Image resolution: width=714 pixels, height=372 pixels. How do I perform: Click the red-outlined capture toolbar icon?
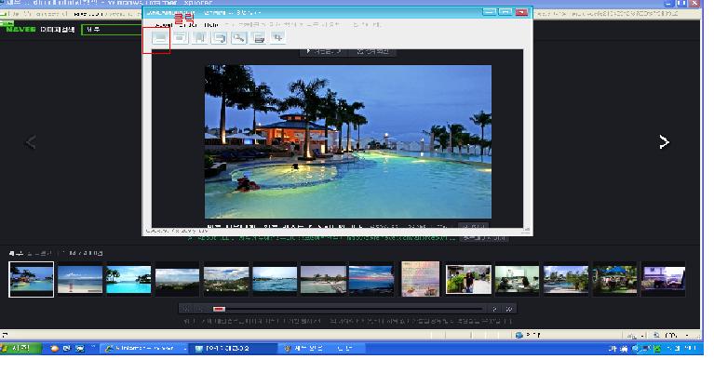point(160,38)
